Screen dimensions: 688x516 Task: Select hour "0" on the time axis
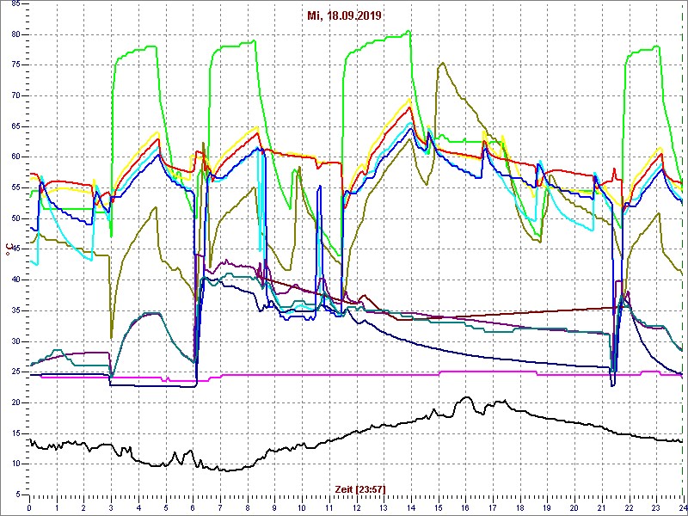coord(29,507)
